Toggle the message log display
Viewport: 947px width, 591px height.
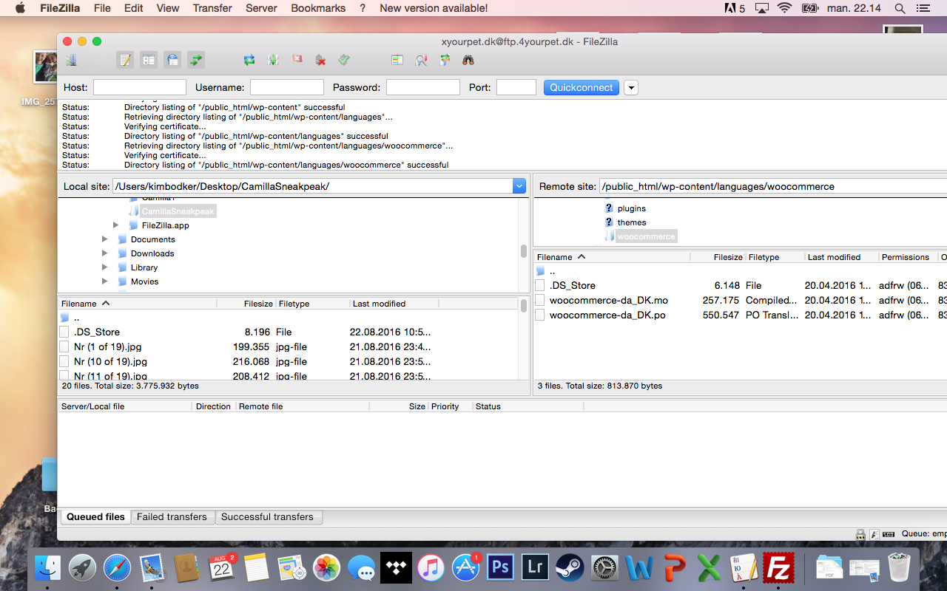click(125, 60)
